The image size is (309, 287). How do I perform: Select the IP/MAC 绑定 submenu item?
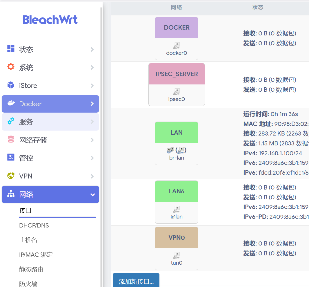point(36,255)
